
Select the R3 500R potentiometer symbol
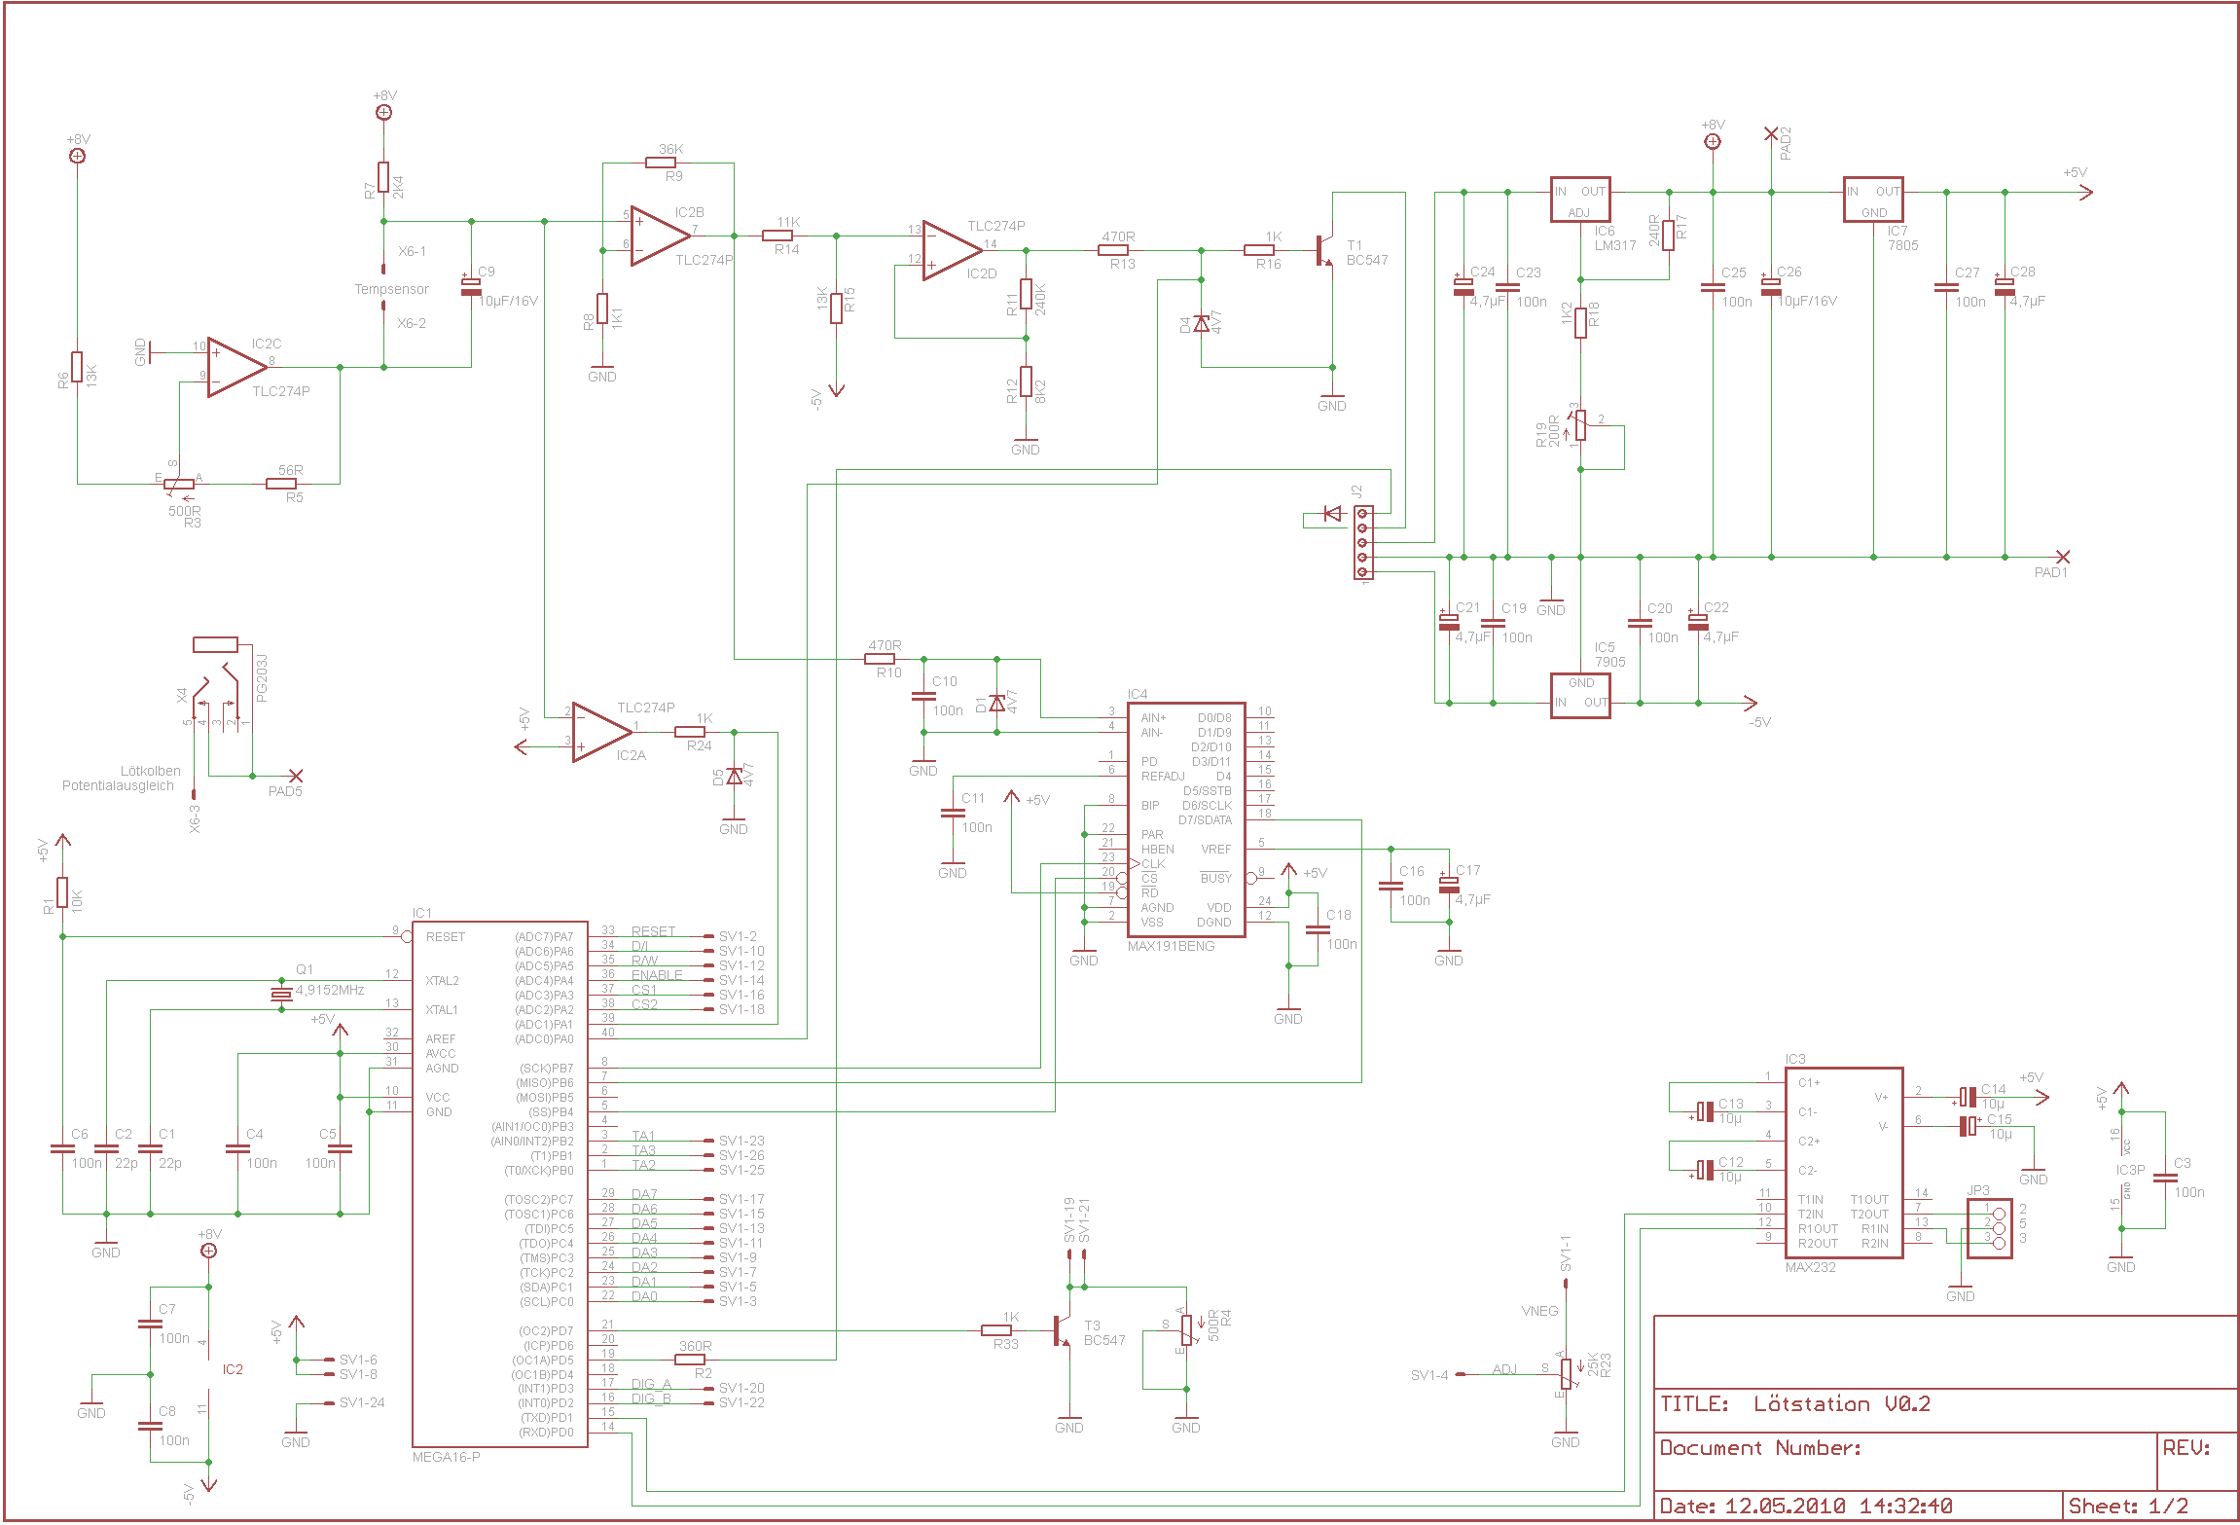click(x=179, y=484)
